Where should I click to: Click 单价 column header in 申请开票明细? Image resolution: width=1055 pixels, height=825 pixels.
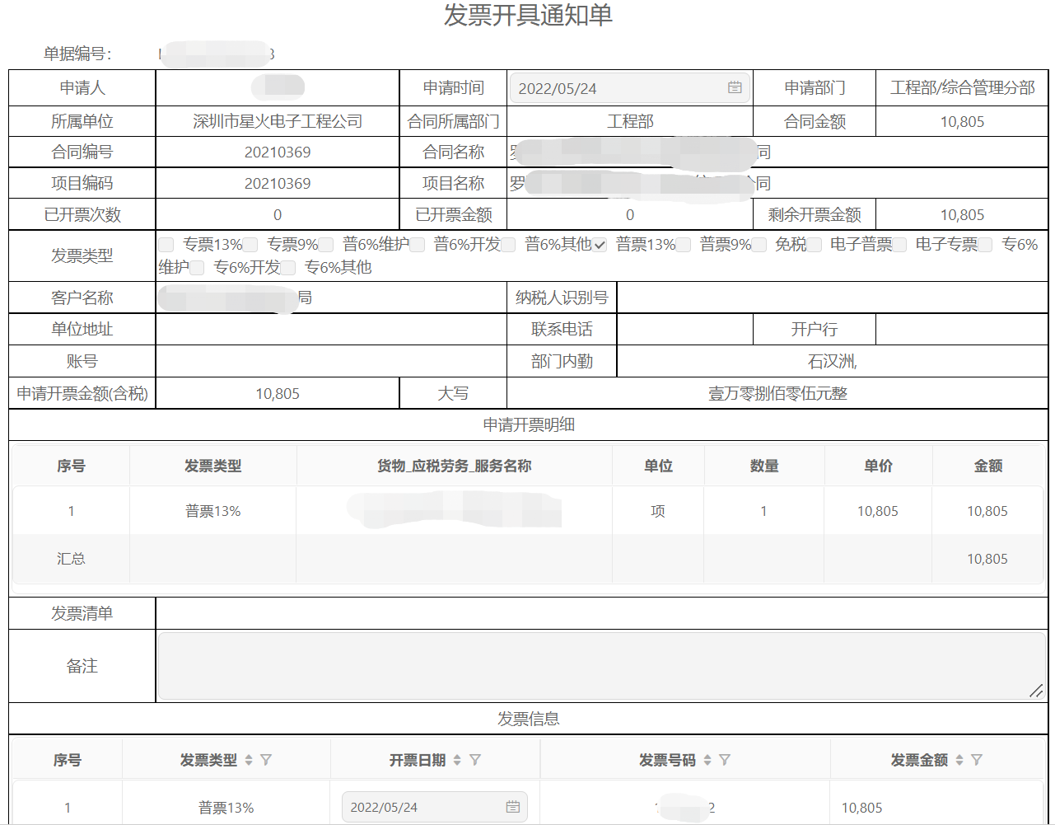[878, 466]
